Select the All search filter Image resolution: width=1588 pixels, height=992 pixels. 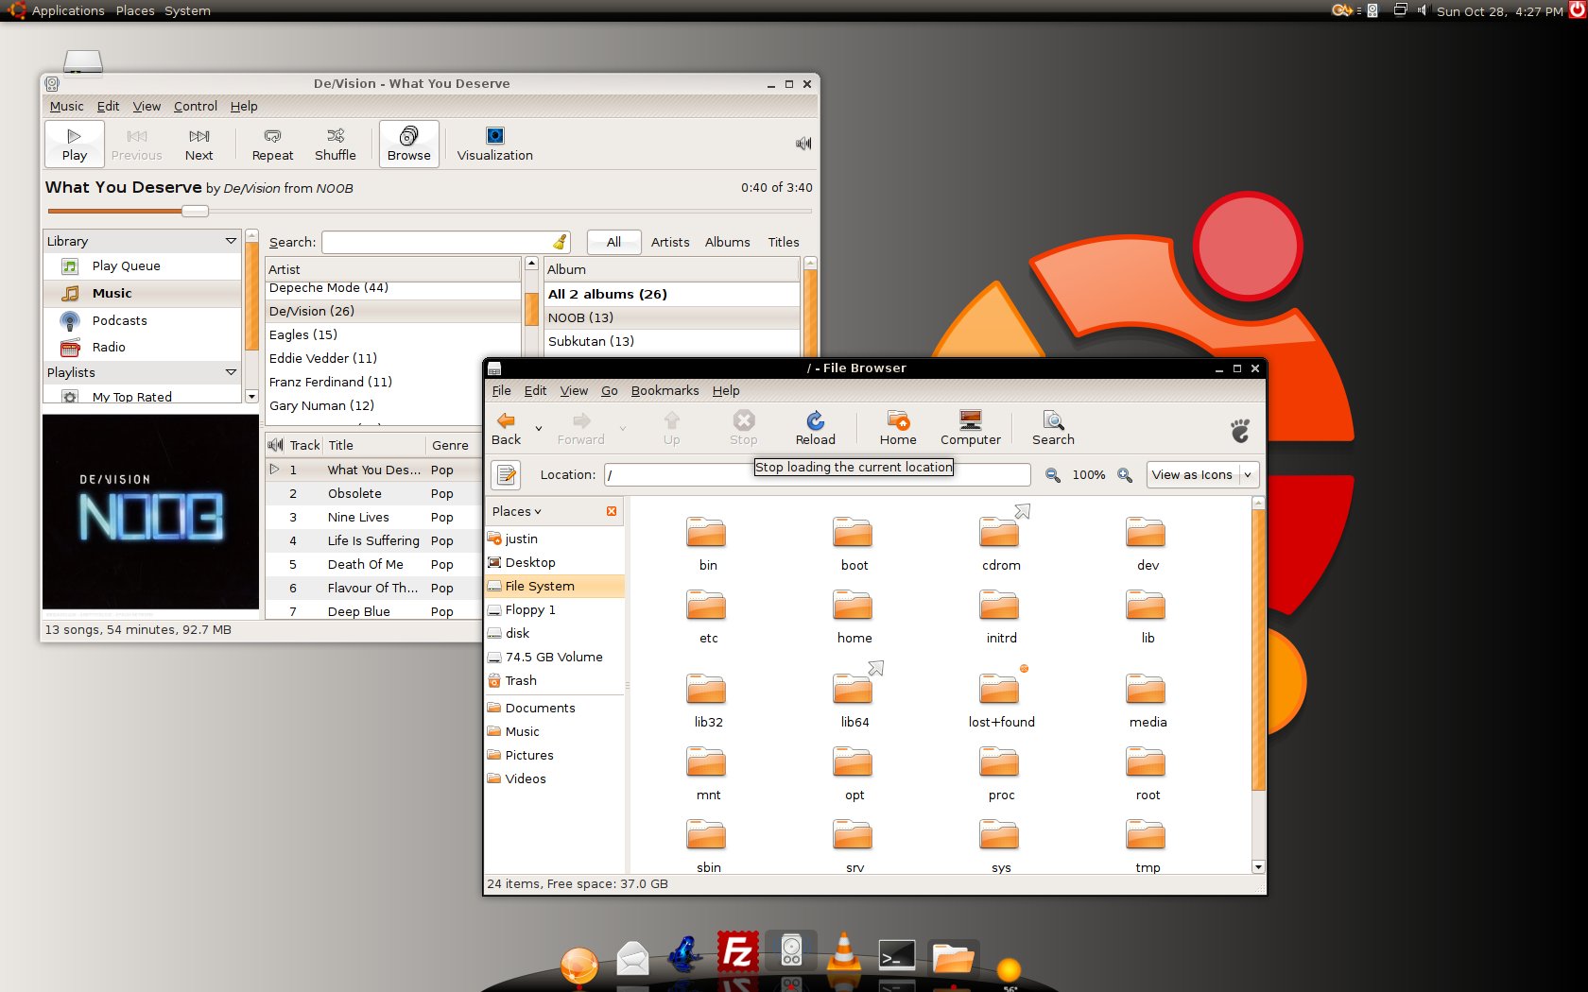coord(613,242)
